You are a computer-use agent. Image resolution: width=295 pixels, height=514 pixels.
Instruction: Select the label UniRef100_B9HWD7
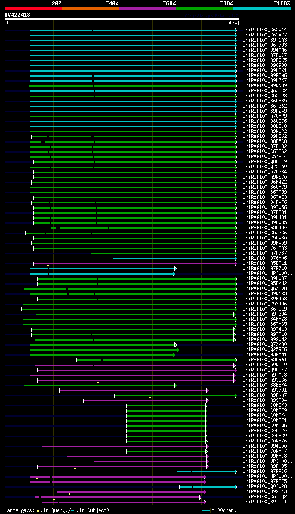pyautogui.click(x=265, y=279)
